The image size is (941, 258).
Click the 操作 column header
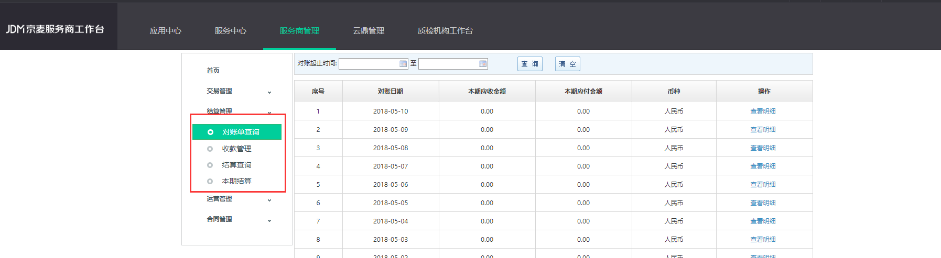pyautogui.click(x=764, y=92)
